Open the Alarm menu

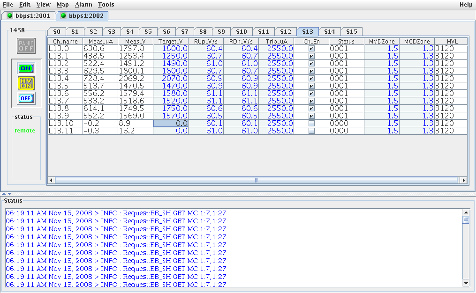(x=83, y=5)
